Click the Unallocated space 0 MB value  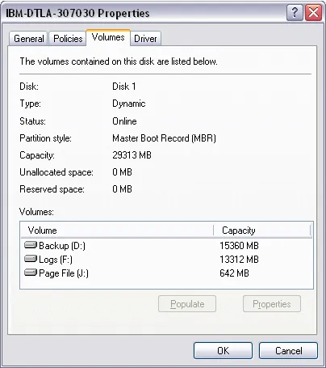122,172
